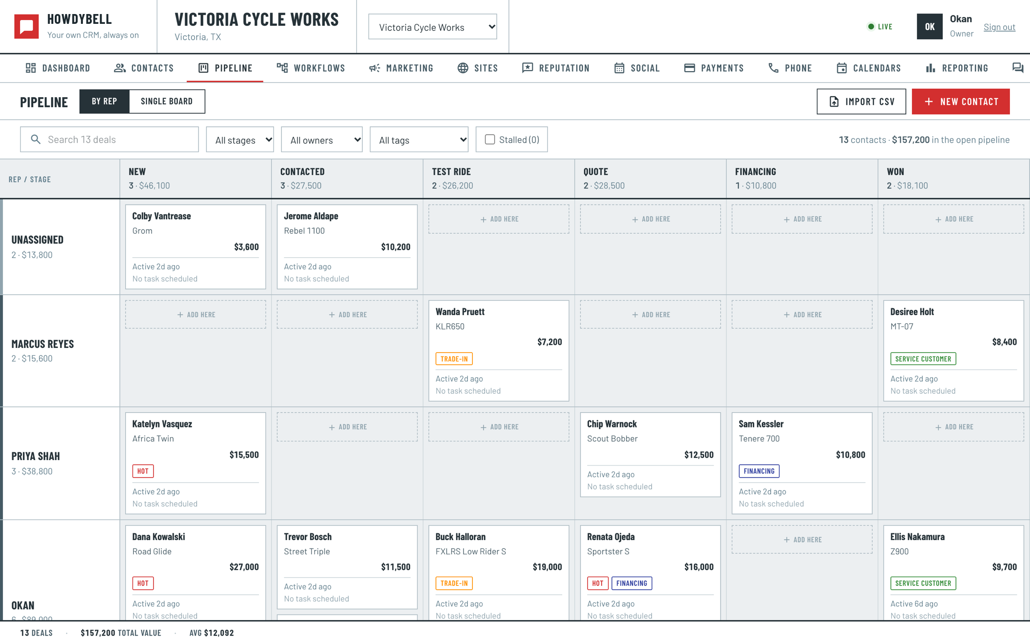Open the All tags filter dropdown
This screenshot has width=1030, height=643.
coord(419,139)
